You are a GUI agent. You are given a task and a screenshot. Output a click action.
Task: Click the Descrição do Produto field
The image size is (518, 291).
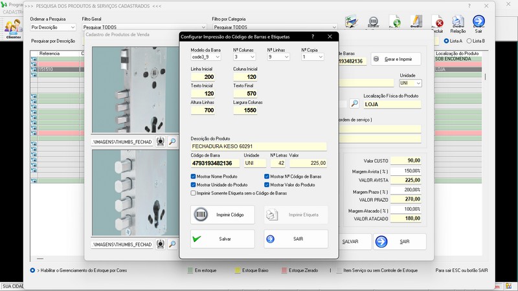258,147
